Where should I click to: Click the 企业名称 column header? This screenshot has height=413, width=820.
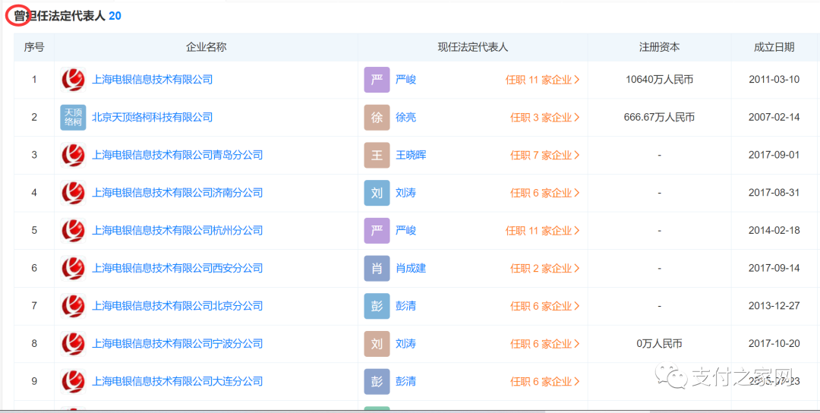206,47
